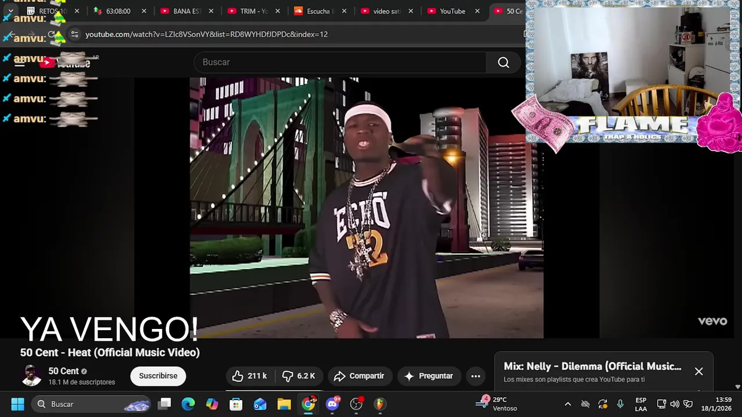Open FL Studio from the taskbar
Image resolution: width=742 pixels, height=417 pixels.
380,404
